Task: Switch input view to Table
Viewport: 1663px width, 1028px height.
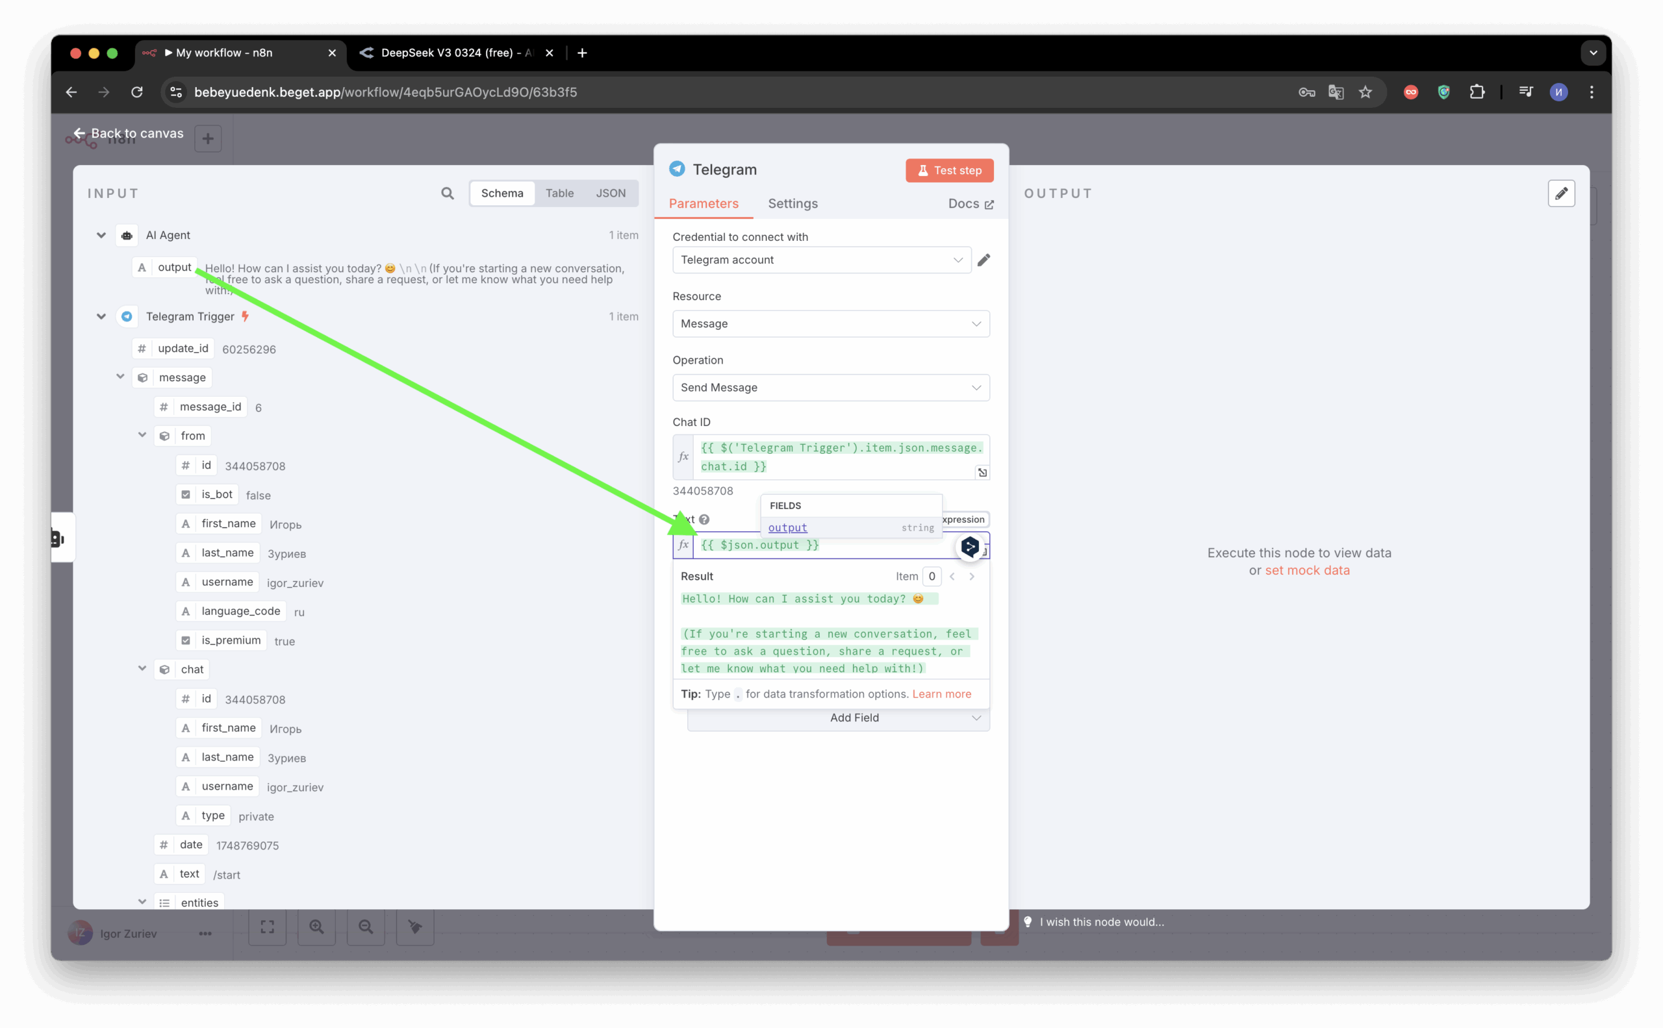Action: (559, 193)
